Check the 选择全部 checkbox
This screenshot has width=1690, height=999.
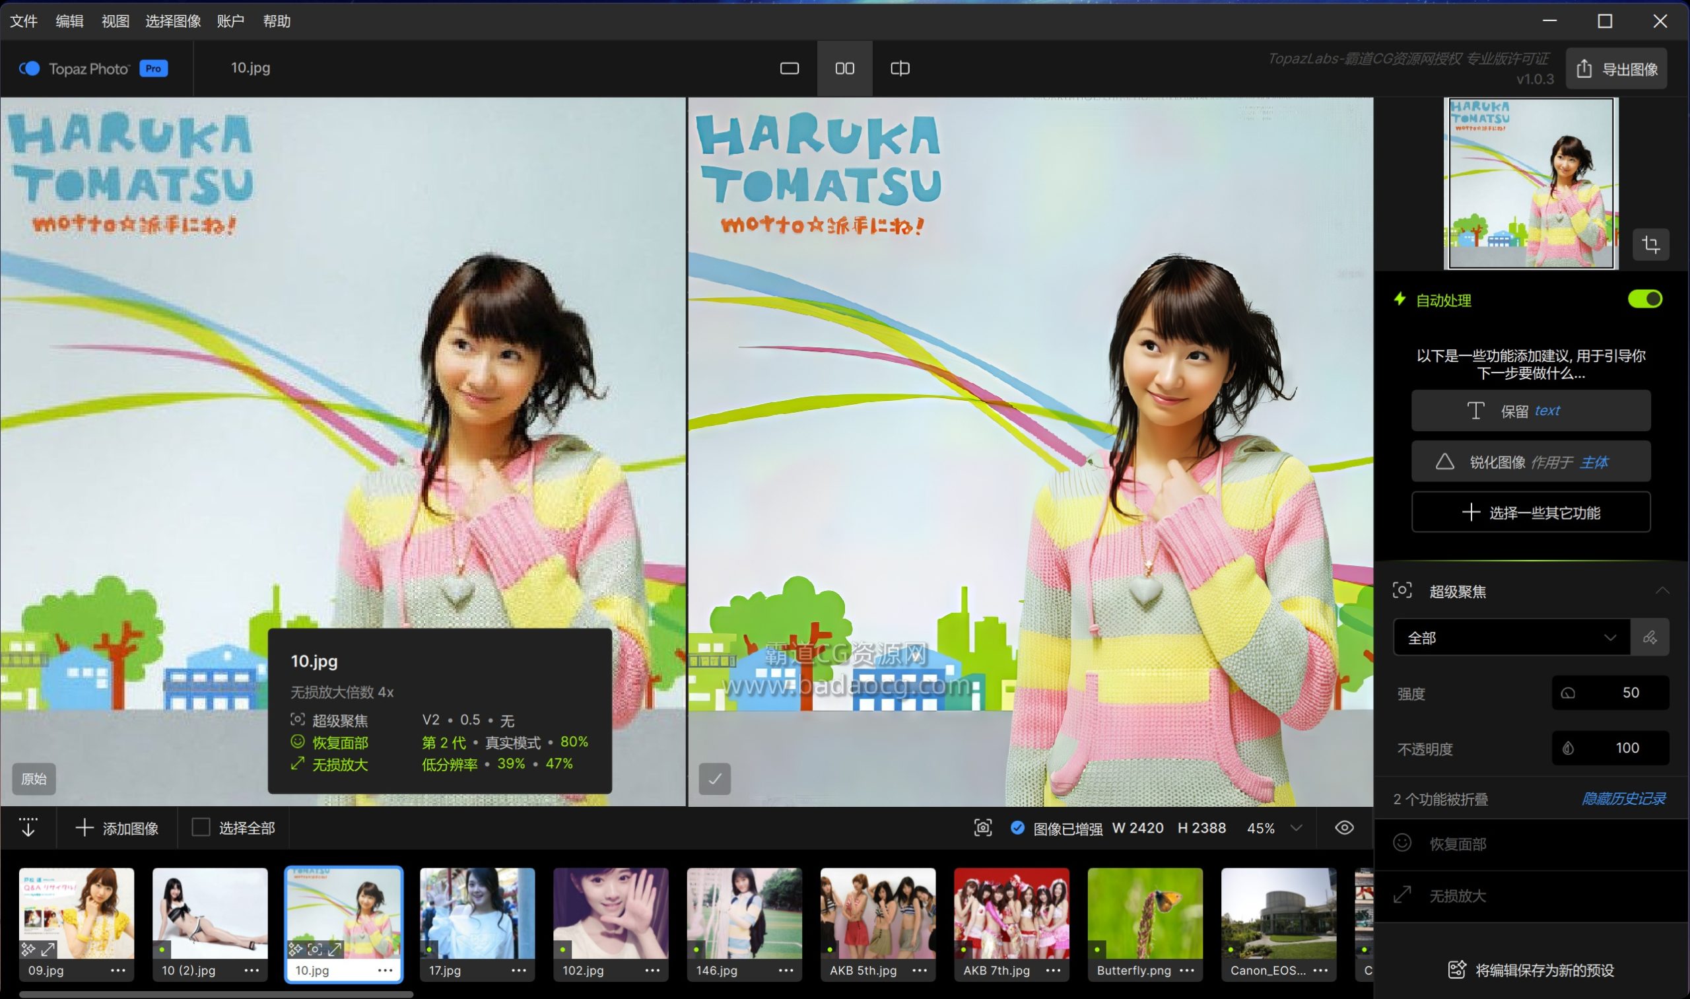coord(201,827)
